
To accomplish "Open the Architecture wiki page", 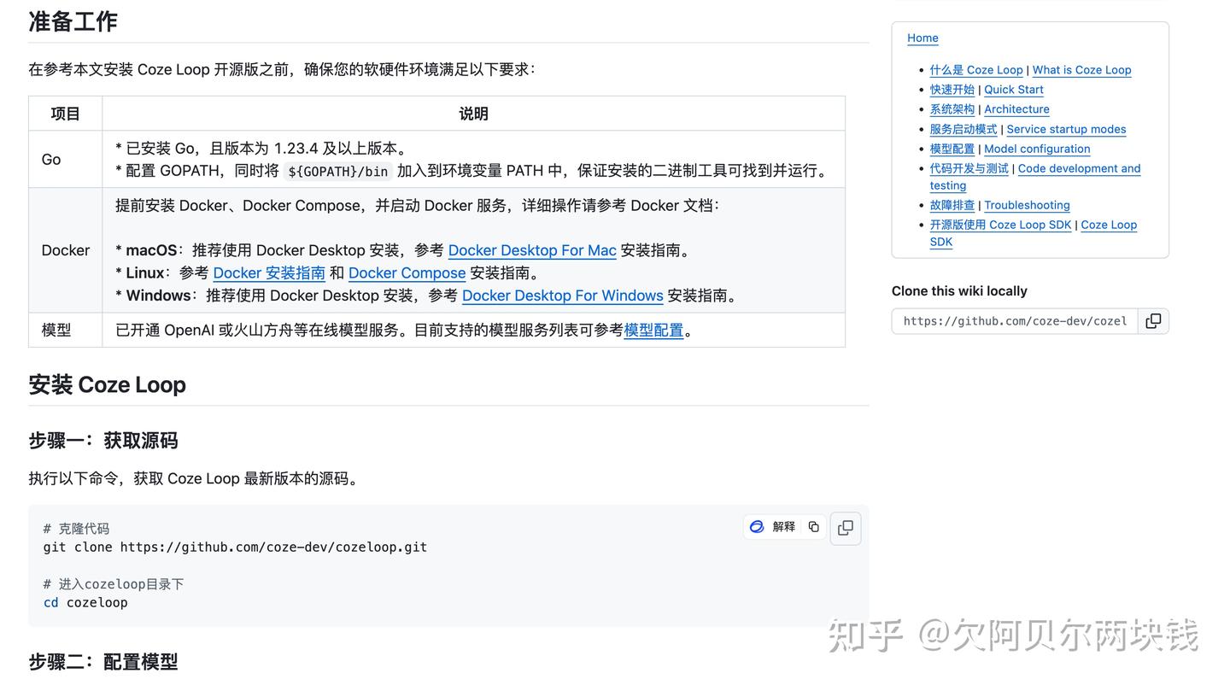I will click(x=1016, y=108).
